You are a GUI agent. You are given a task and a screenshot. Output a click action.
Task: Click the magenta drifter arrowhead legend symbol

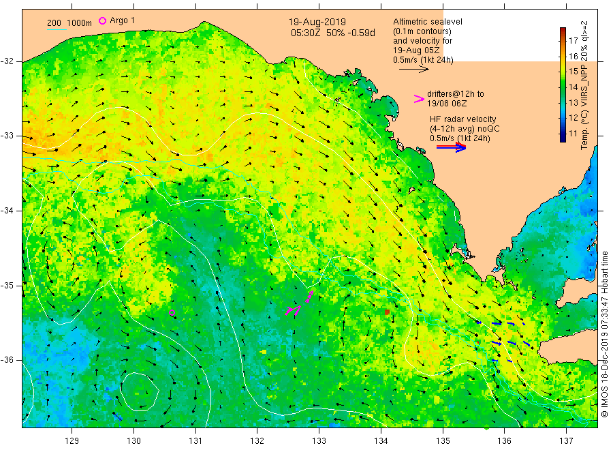419,99
